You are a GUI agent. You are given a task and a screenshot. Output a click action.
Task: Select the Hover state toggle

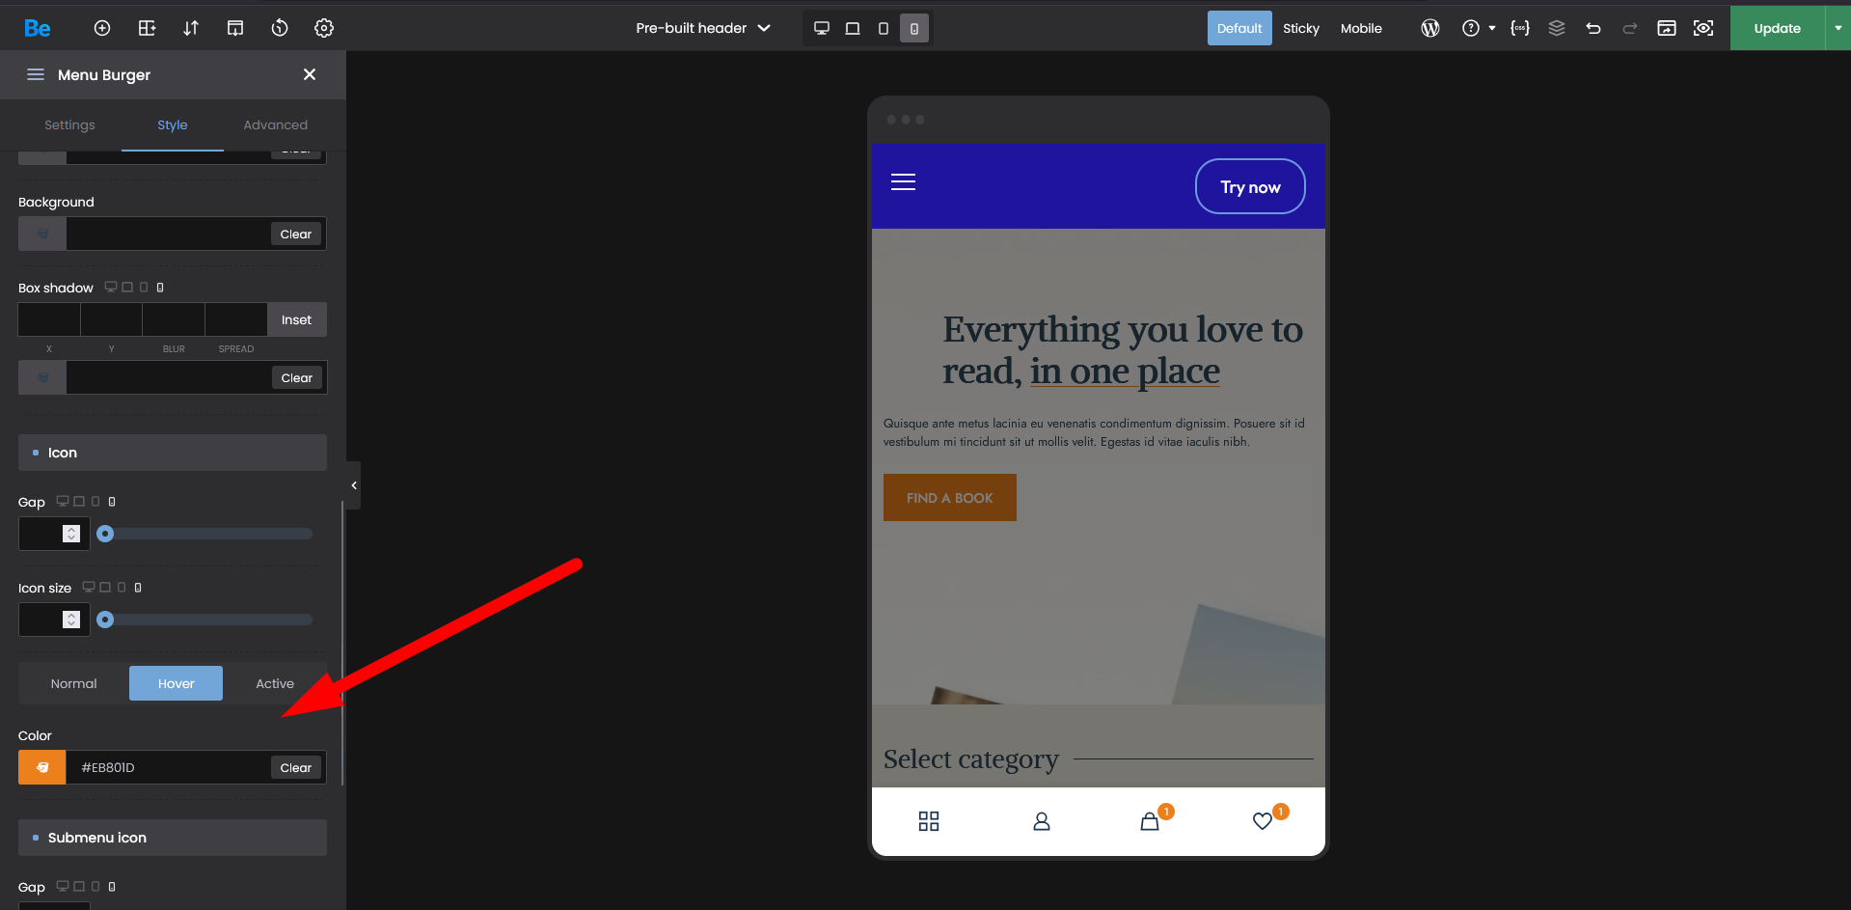(176, 683)
